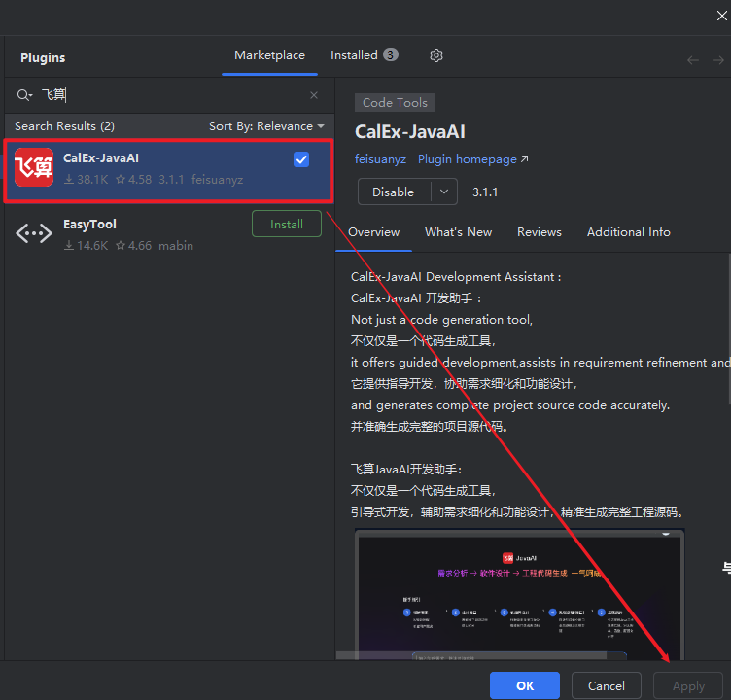
Task: Expand the Disable button dropdown arrow
Action: pyautogui.click(x=444, y=192)
